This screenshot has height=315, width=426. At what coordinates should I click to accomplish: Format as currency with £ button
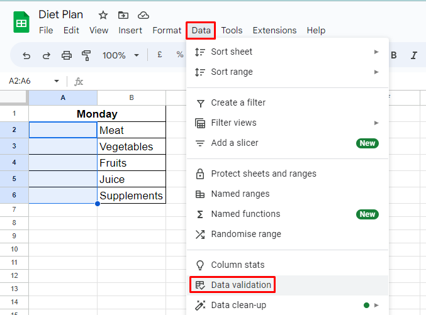coord(160,55)
